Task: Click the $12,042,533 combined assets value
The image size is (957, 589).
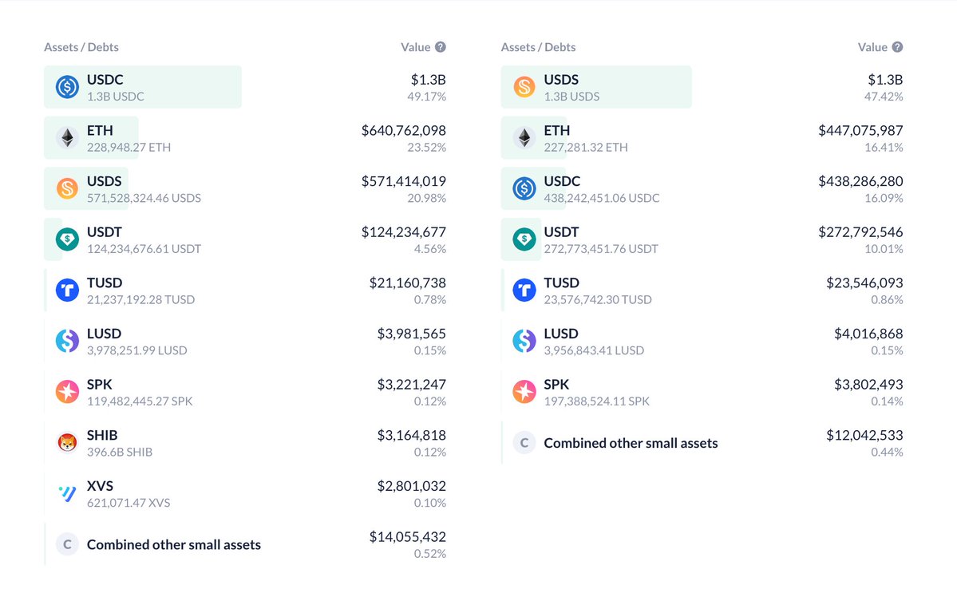Action: [x=864, y=435]
